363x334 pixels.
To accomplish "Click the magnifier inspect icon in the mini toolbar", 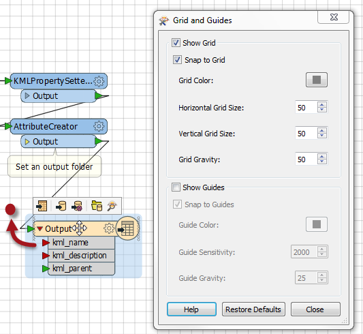I will [112, 206].
